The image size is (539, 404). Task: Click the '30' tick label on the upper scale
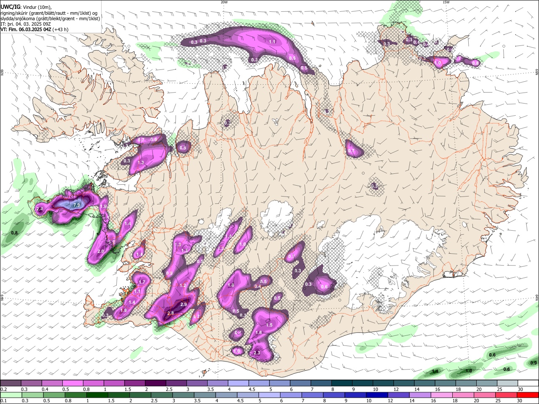coord(520,389)
